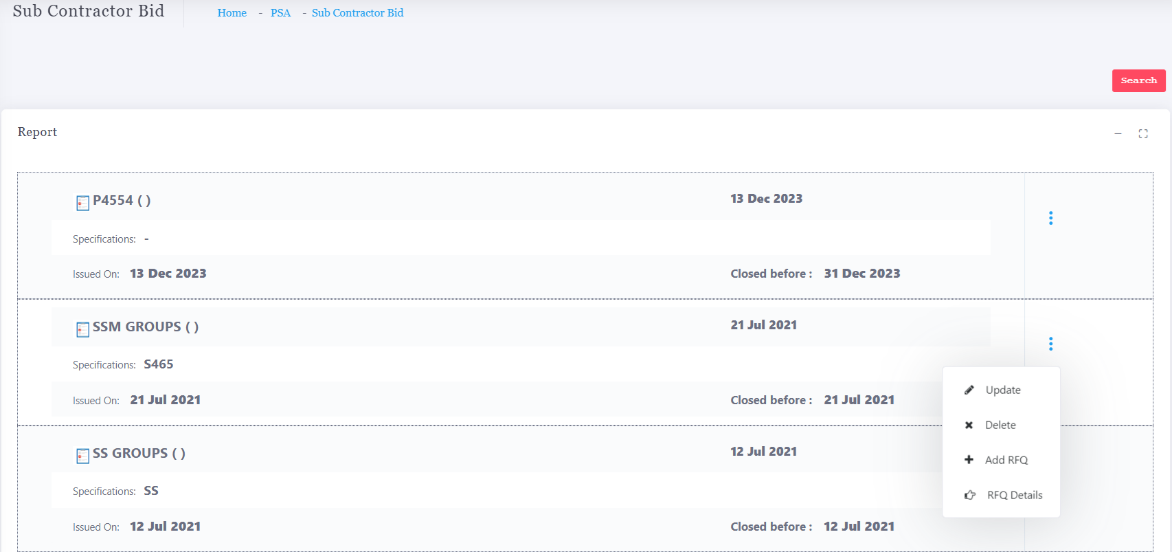Screen dimensions: 1172x552
Task: Click the red Search button
Action: tap(1139, 80)
